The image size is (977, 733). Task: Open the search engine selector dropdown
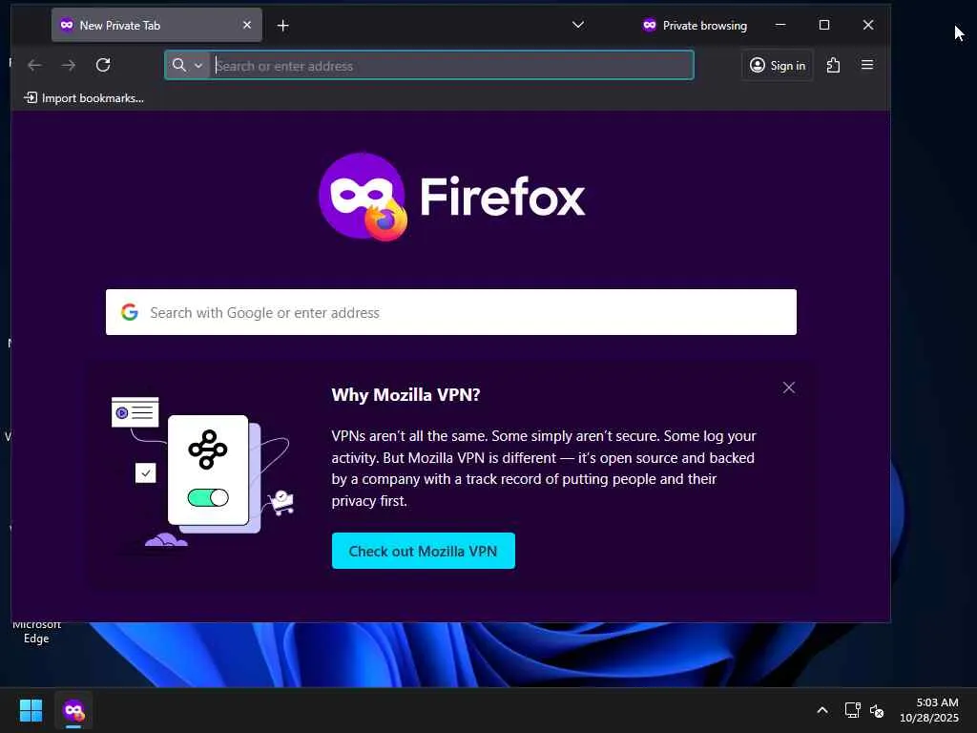pyautogui.click(x=188, y=65)
